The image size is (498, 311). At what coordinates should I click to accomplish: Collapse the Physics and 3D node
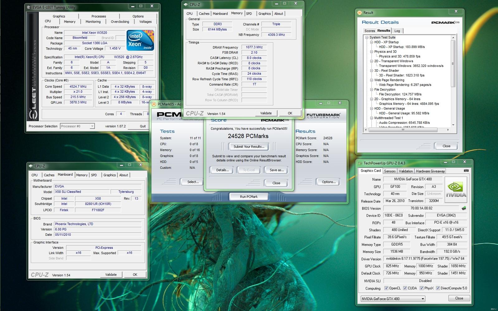tap(372, 52)
